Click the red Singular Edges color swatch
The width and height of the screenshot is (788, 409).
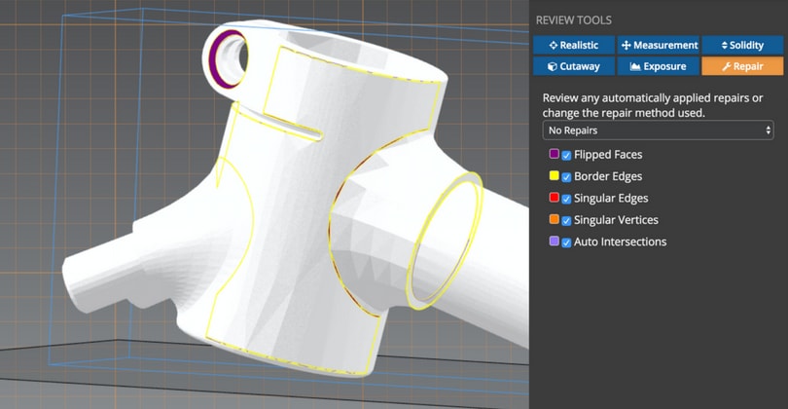(555, 198)
